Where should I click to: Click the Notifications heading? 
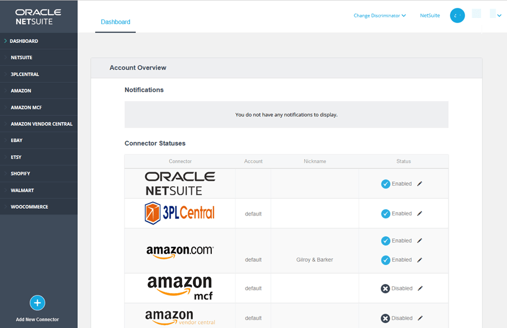point(144,90)
